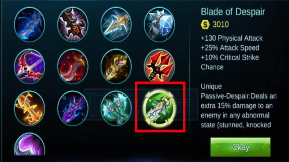The width and height of the screenshot is (289, 162).
Task: Pick the ice crystal hammer item
Action: click(x=159, y=24)
